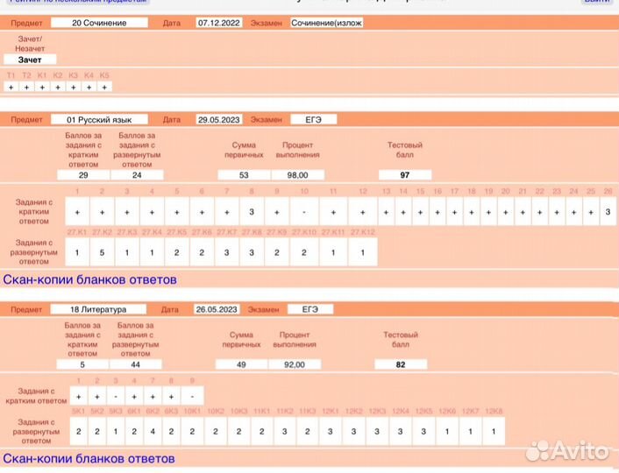
Task: Click the completion percentage 98,00
Action: pos(298,175)
